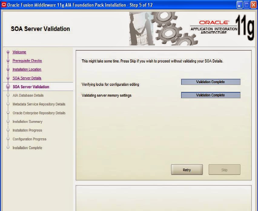This screenshot has height=211, width=258.
Task: Click the Configuration Progress step circle
Action: [x=7, y=139]
